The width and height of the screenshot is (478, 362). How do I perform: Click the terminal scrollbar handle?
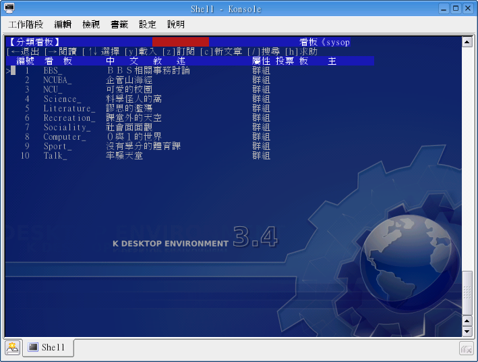[x=467, y=290]
